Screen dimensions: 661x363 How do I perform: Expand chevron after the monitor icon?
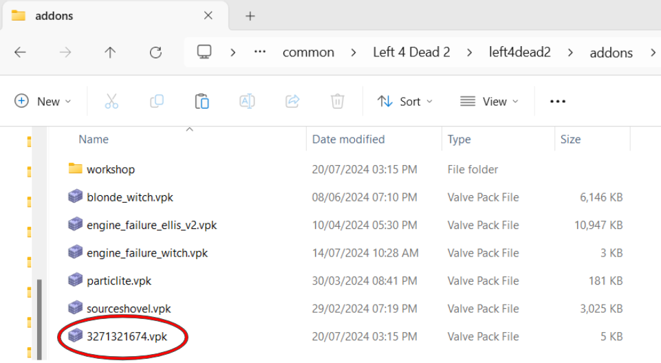coord(232,53)
